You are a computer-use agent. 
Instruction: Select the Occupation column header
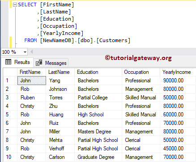point(141,72)
